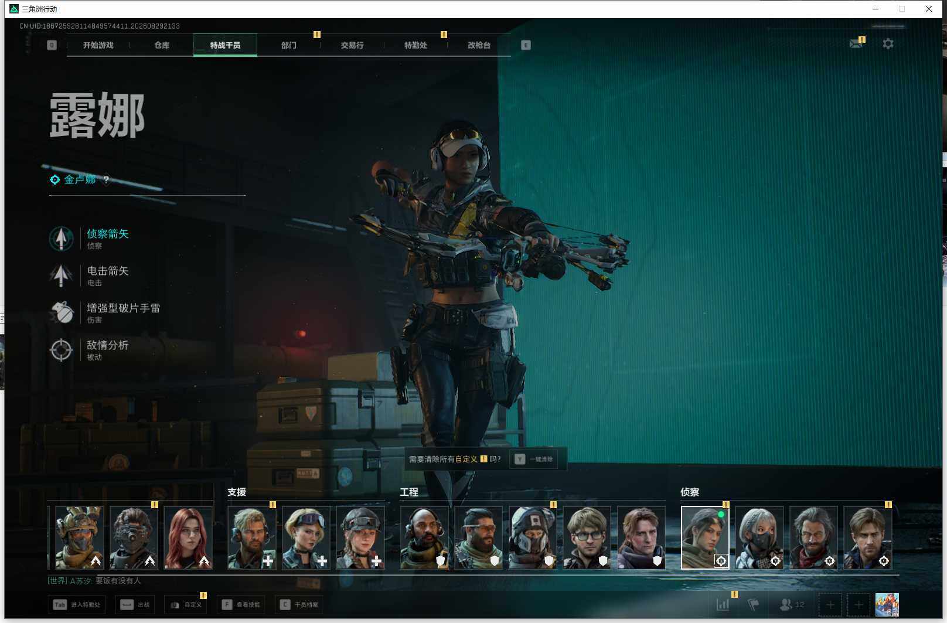947x623 pixels.
Task: Select the red-scarf bearded recon operator portrait
Action: pos(813,537)
